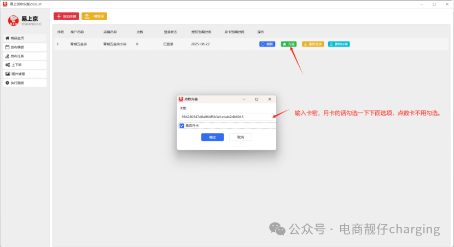454x247 pixels.
Task: Click the 月卡到期时间 column header
Action: [x=234, y=32]
